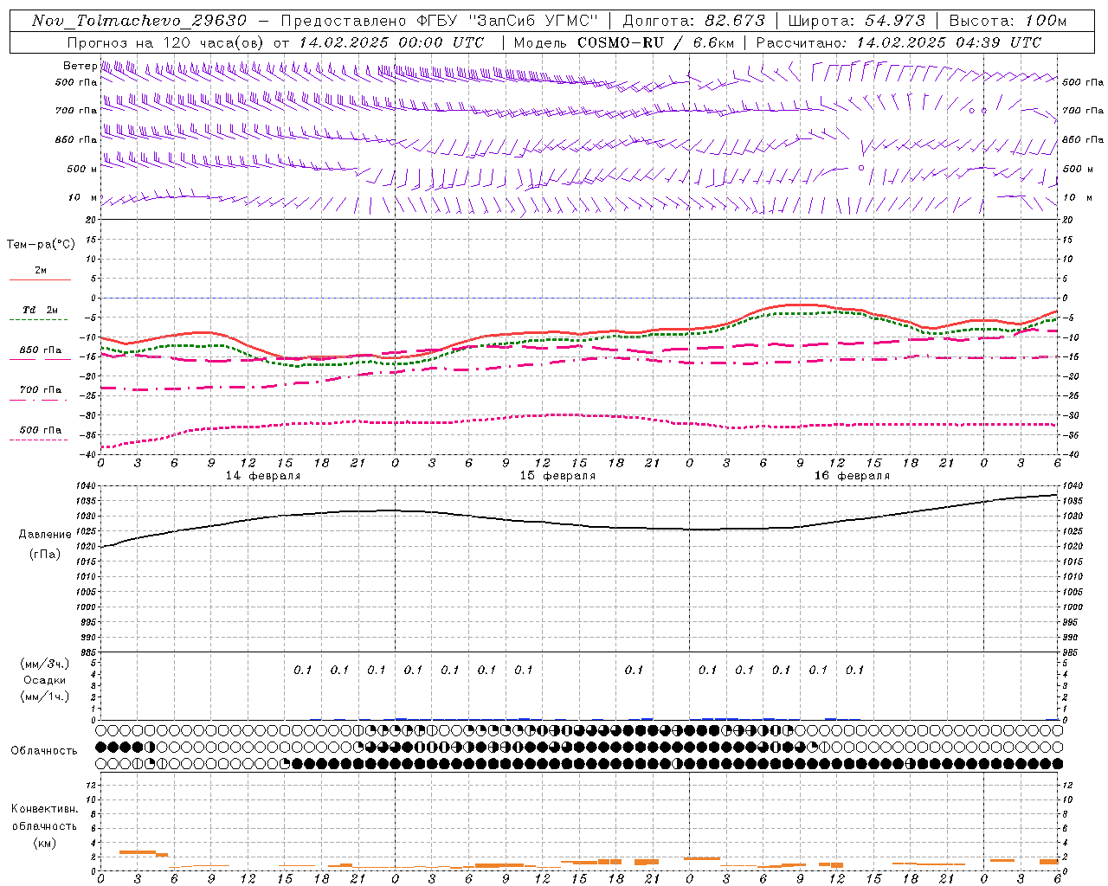Click the Долгота: 82.673 value
Viewport: 1108px width, 886px height.
[694, 21]
